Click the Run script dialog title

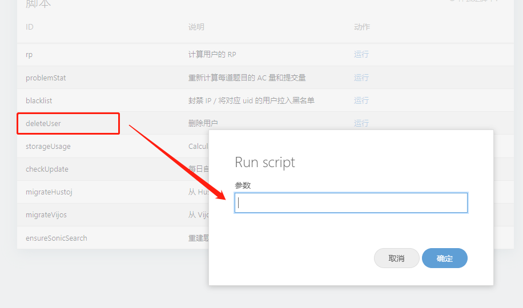265,163
